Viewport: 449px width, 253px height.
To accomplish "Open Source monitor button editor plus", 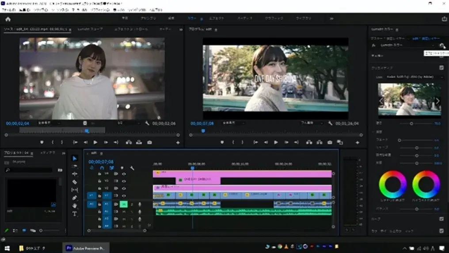I will [x=178, y=142].
